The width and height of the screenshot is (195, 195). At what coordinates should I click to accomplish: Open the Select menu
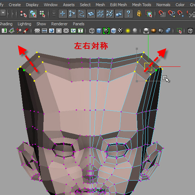point(85,5)
